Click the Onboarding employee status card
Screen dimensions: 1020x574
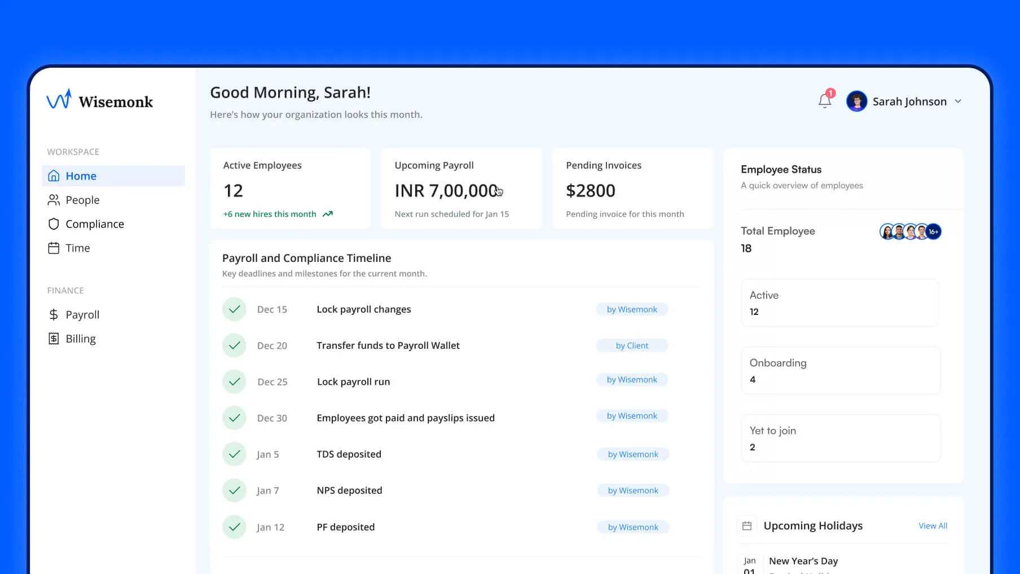840,370
